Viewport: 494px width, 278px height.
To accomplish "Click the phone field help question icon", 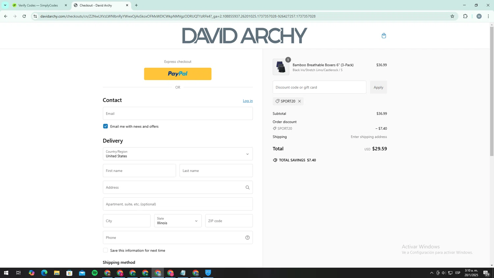I will [x=247, y=237].
